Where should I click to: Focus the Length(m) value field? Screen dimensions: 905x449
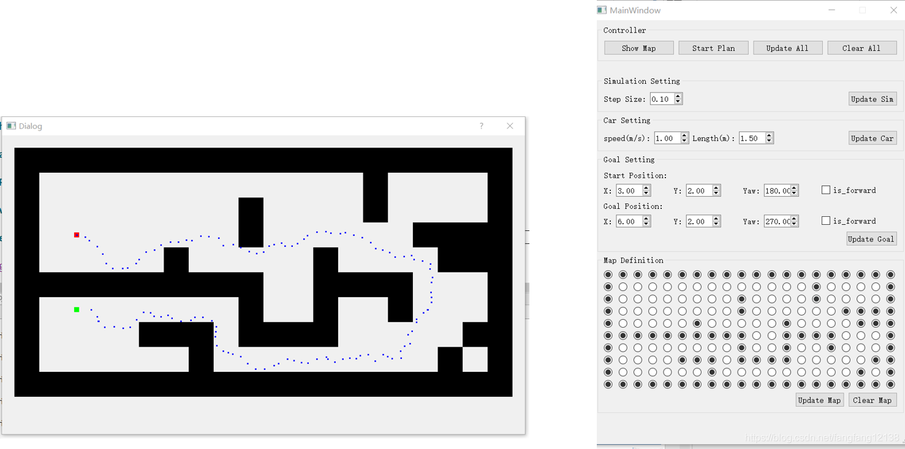(752, 138)
